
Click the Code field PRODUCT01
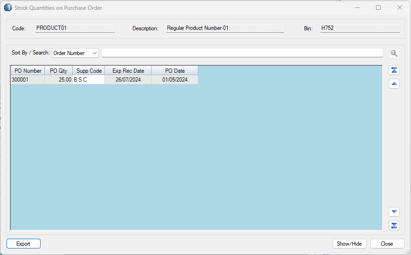(x=75, y=28)
